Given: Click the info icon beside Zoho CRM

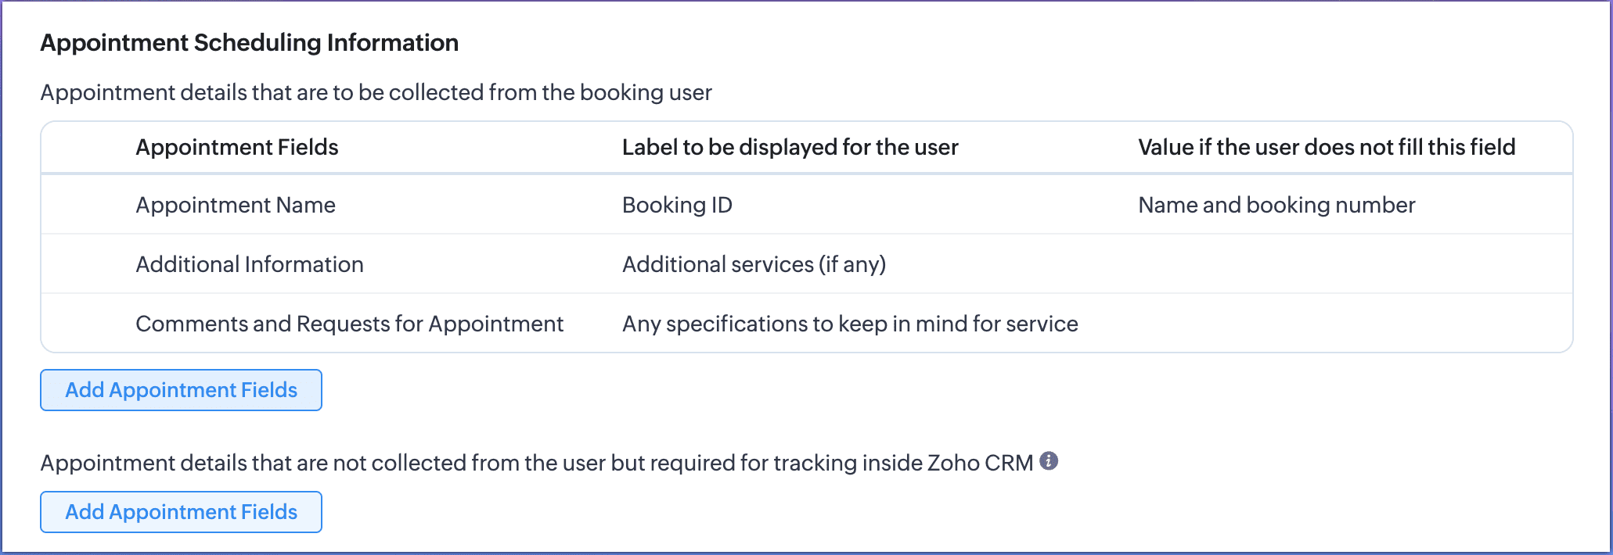Looking at the screenshot, I should pos(1049,461).
